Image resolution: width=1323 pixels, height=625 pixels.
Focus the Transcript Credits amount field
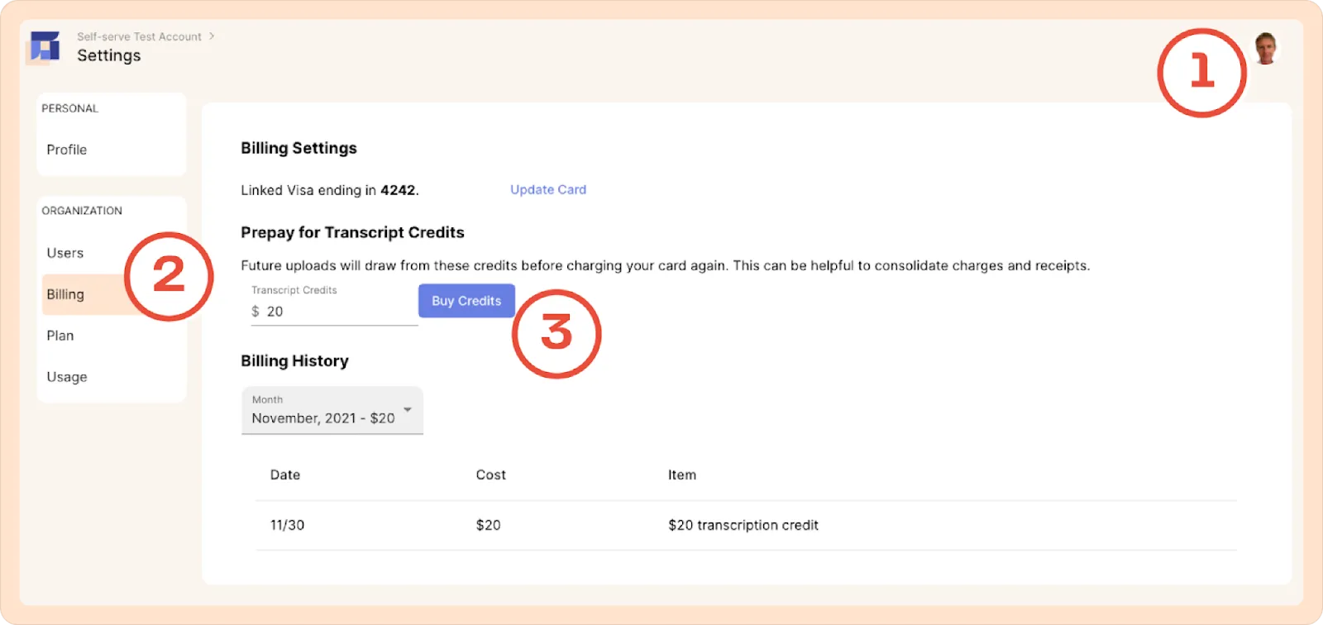334,312
